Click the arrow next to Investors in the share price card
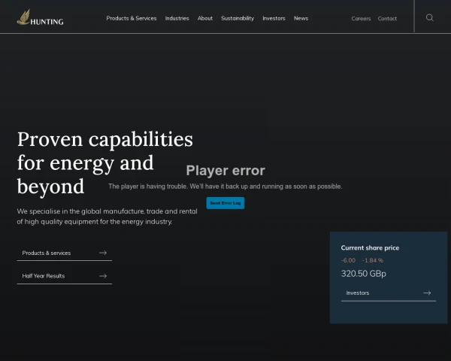Image resolution: width=451 pixels, height=361 pixels. tap(427, 293)
